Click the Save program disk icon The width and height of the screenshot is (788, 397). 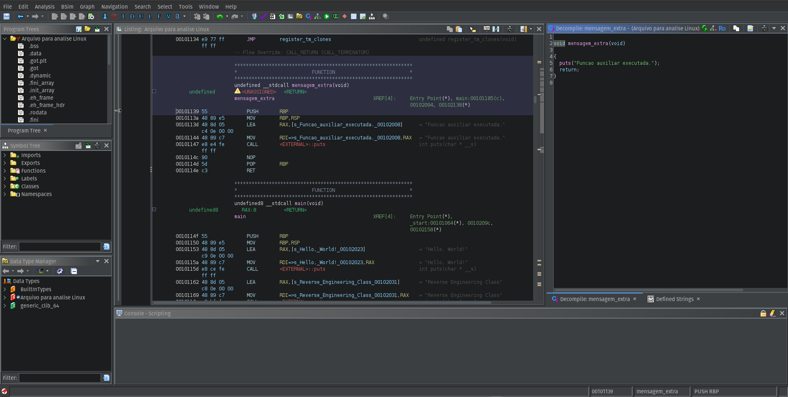(7, 16)
